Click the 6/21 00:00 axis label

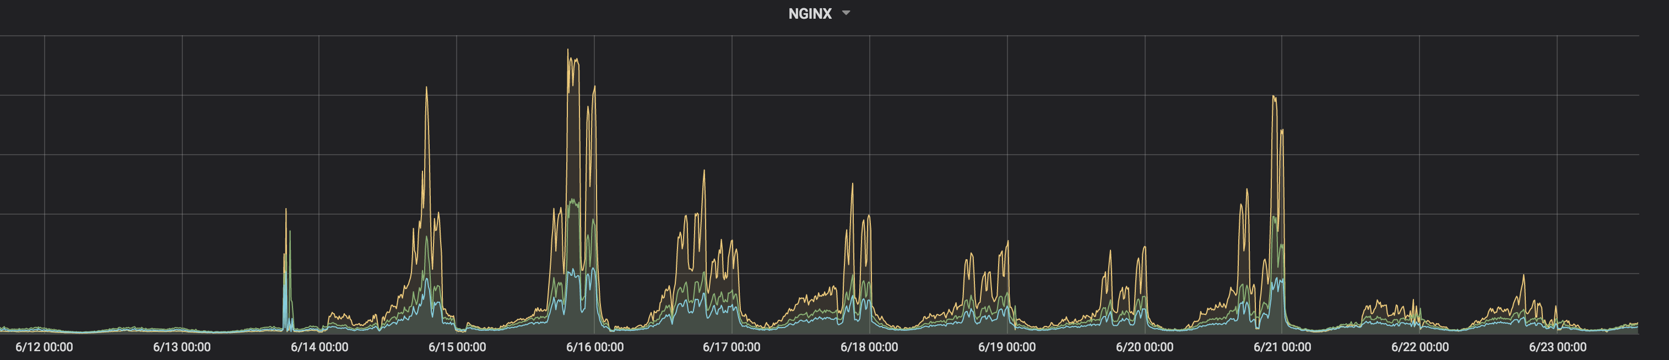(1282, 347)
